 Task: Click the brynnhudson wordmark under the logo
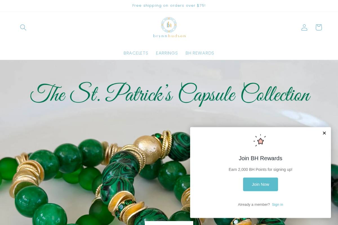pos(169,36)
